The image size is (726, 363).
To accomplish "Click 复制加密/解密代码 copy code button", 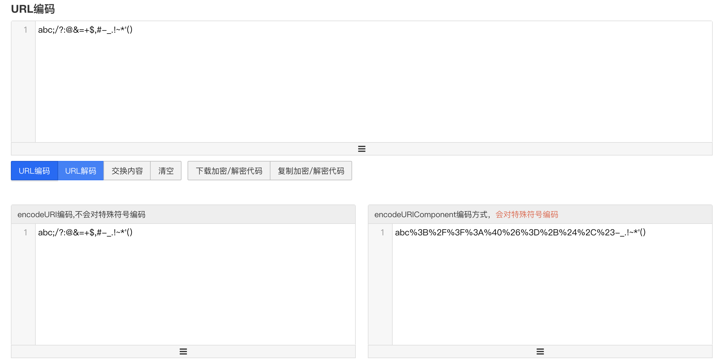I will point(311,171).
